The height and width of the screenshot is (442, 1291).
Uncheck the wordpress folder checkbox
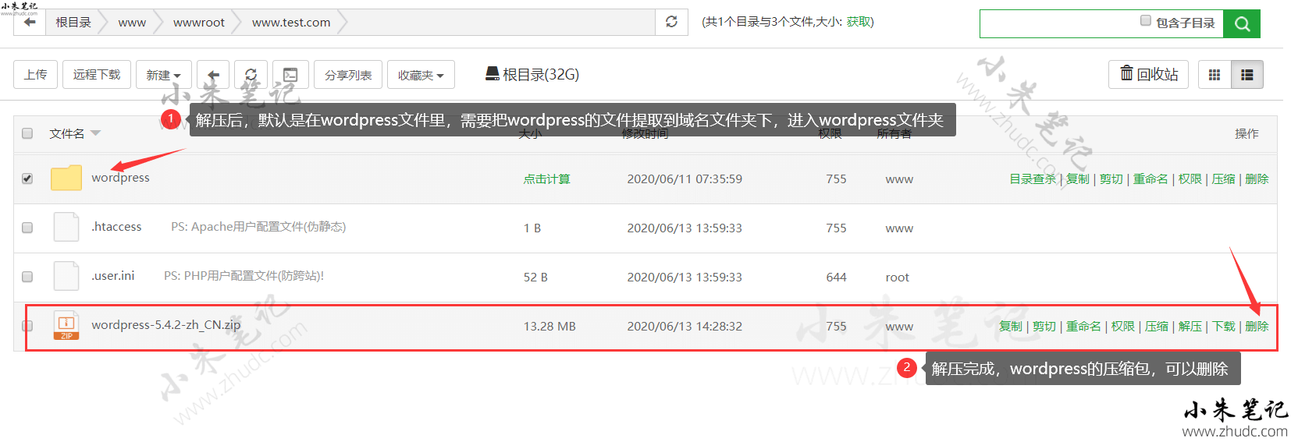click(x=27, y=179)
